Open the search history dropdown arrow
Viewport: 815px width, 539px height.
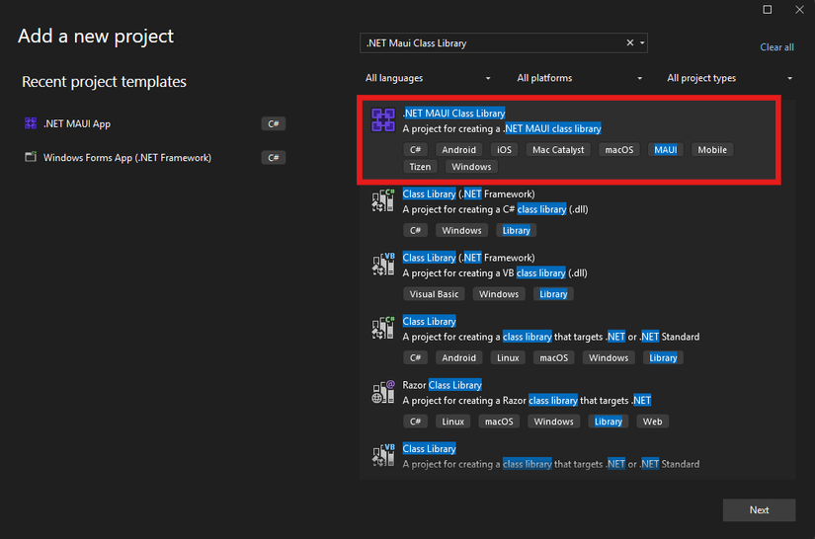(642, 42)
